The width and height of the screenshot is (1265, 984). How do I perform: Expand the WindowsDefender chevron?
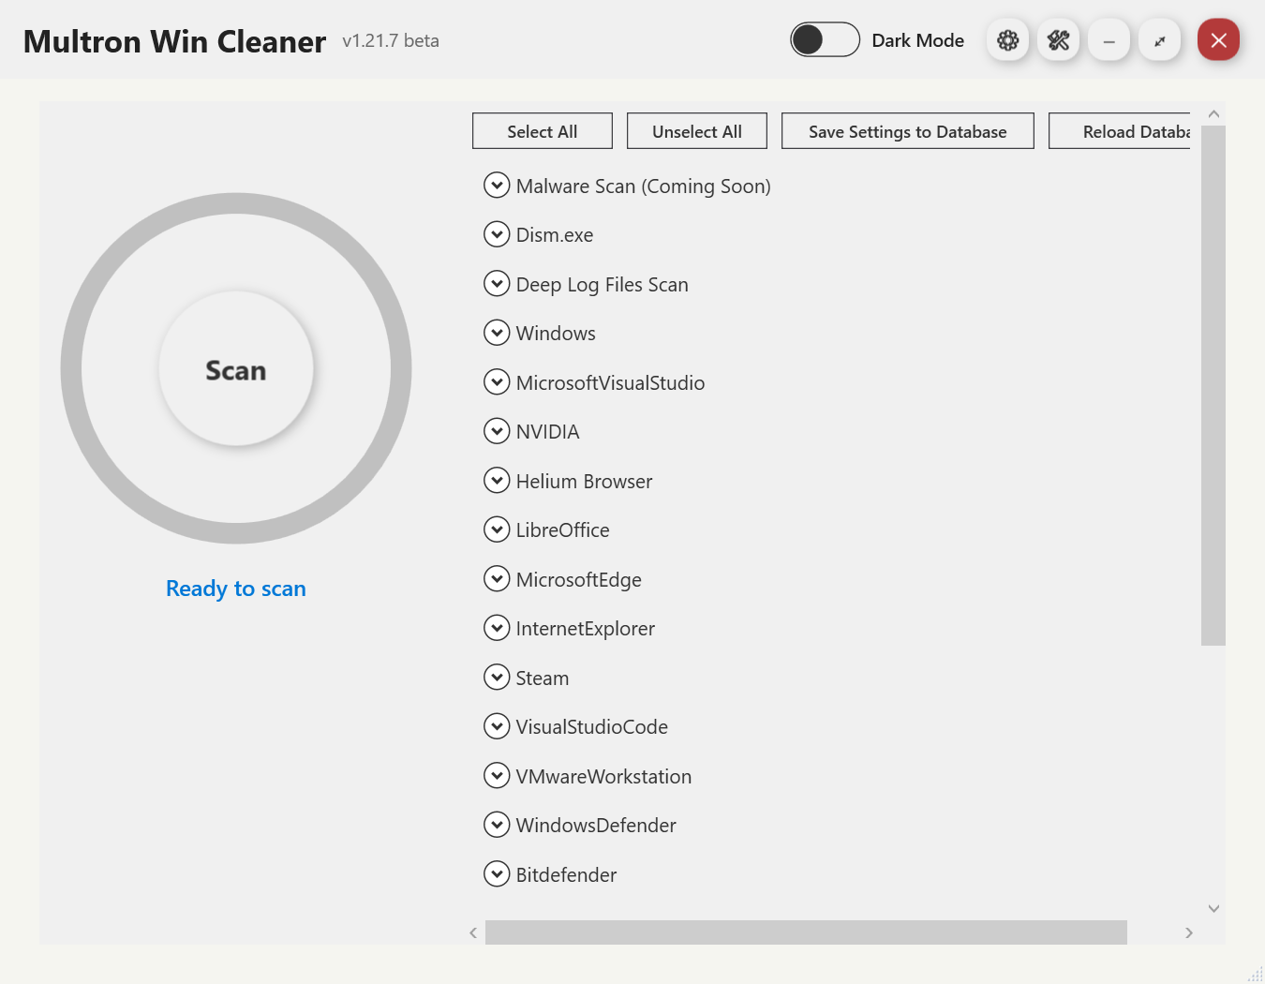pos(497,825)
